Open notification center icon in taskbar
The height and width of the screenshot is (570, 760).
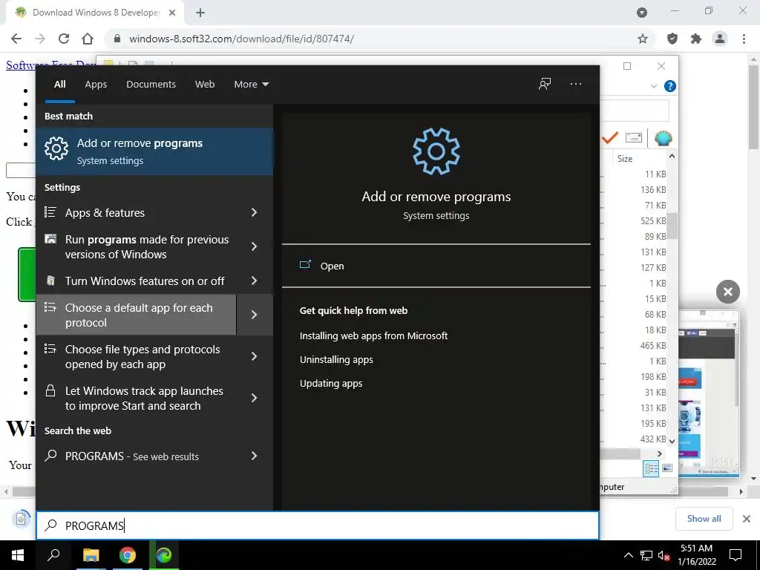pyautogui.click(x=736, y=555)
